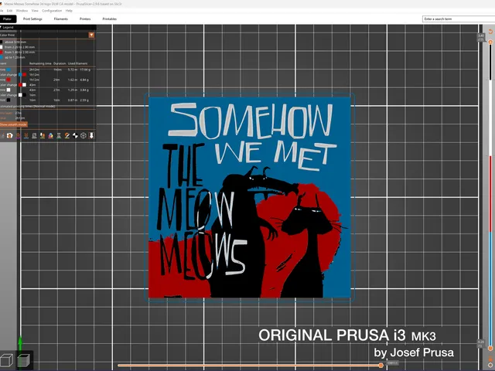The image size is (495, 371).
Task: Toggle wipe moves visibility icon in legend toolbar
Action: [x=10, y=135]
